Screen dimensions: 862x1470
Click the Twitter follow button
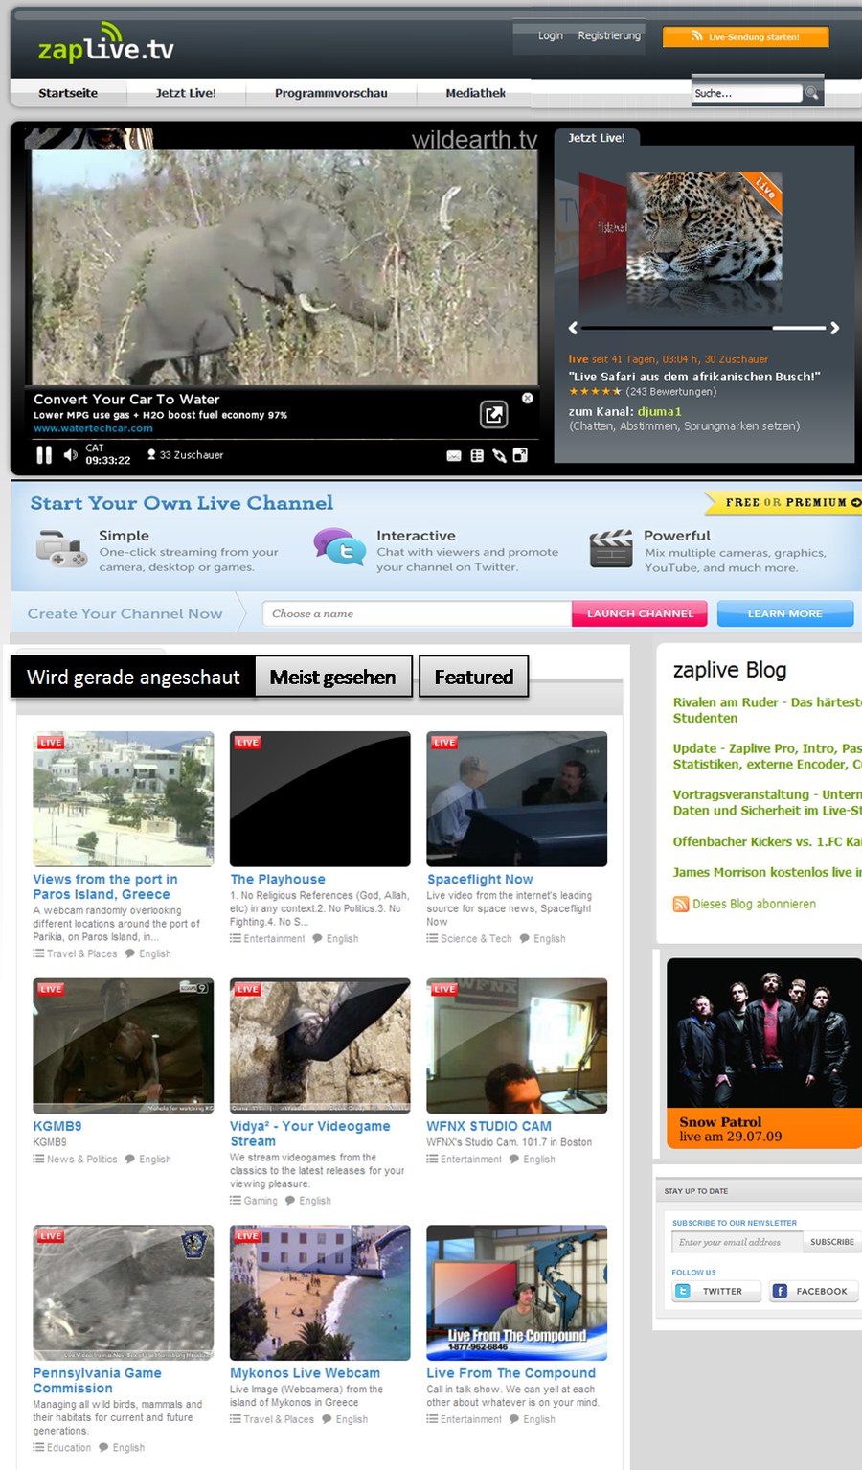point(716,1292)
